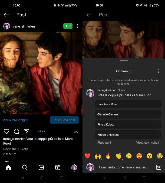Tap Visualizza insight link
The height and width of the screenshot is (183, 165).
pos(15,120)
